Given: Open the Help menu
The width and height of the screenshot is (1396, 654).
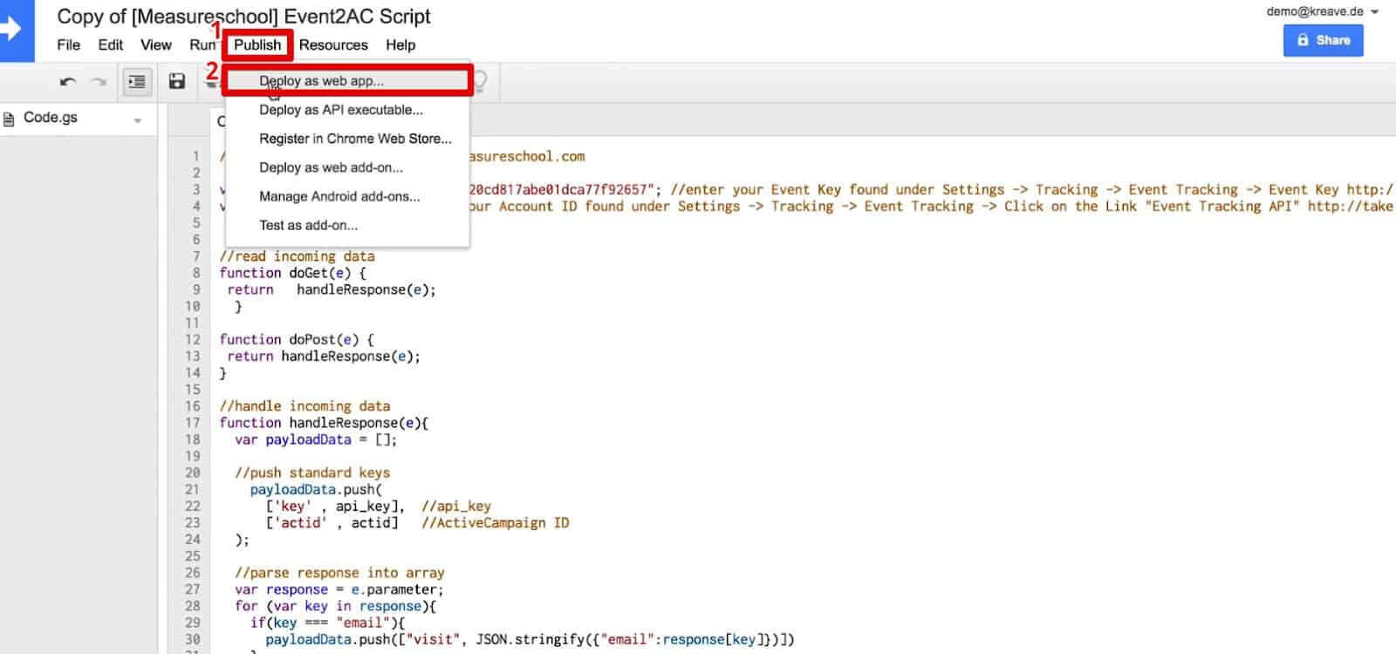Looking at the screenshot, I should pos(400,44).
